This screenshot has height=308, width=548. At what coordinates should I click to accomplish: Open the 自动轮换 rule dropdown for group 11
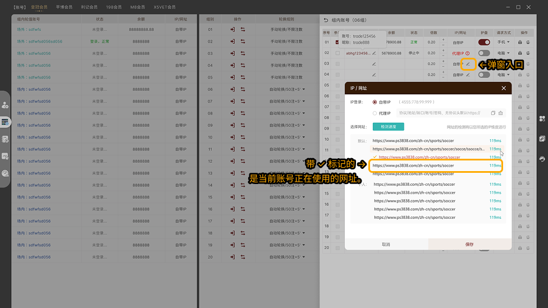click(287, 149)
